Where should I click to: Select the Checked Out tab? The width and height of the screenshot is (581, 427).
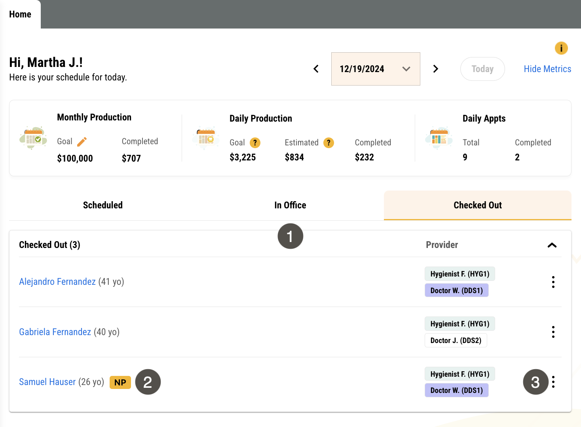coord(478,205)
